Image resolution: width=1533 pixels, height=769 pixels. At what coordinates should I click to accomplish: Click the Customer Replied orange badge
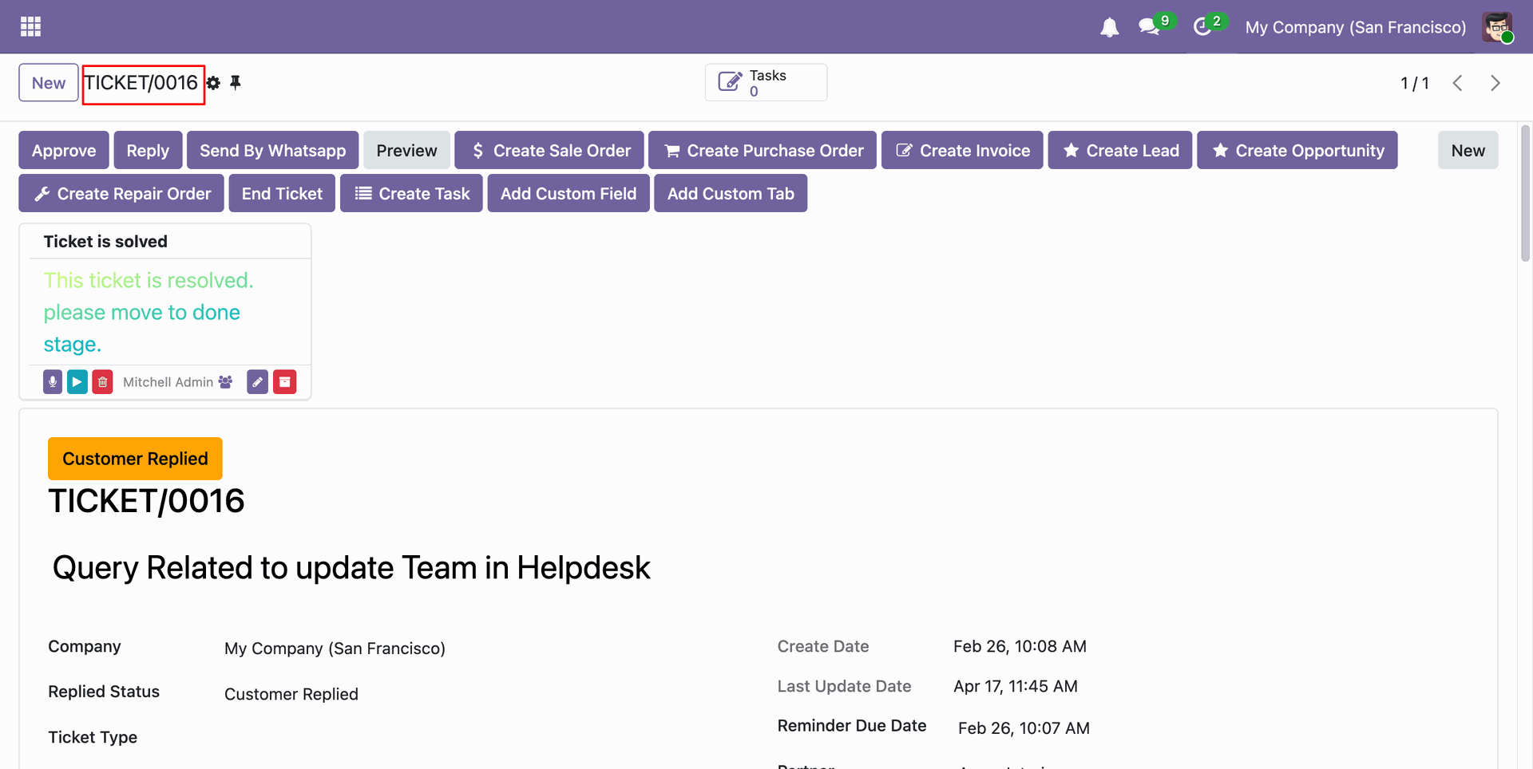[x=135, y=459]
